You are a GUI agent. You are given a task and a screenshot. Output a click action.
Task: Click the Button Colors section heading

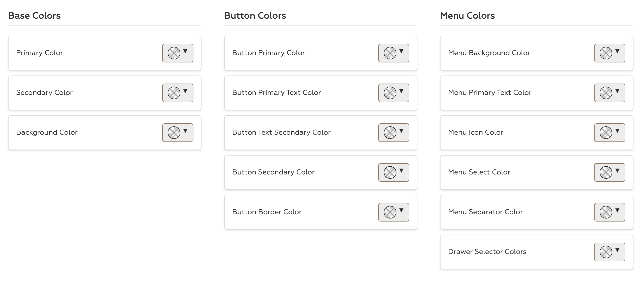click(x=255, y=16)
